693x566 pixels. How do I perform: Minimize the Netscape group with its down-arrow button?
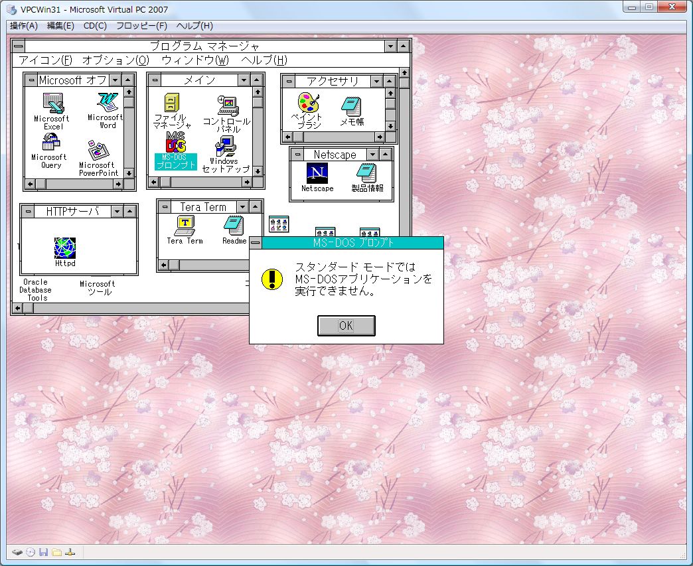point(373,155)
